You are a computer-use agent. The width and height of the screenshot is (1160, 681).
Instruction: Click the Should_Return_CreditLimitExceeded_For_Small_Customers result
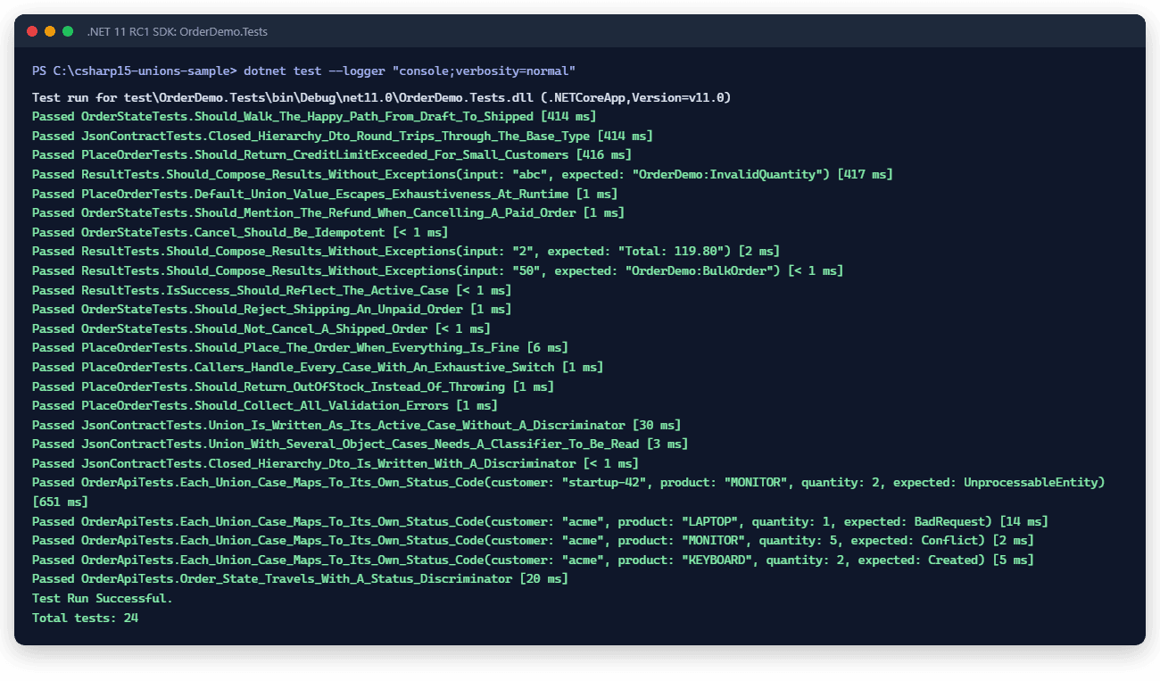(x=332, y=155)
